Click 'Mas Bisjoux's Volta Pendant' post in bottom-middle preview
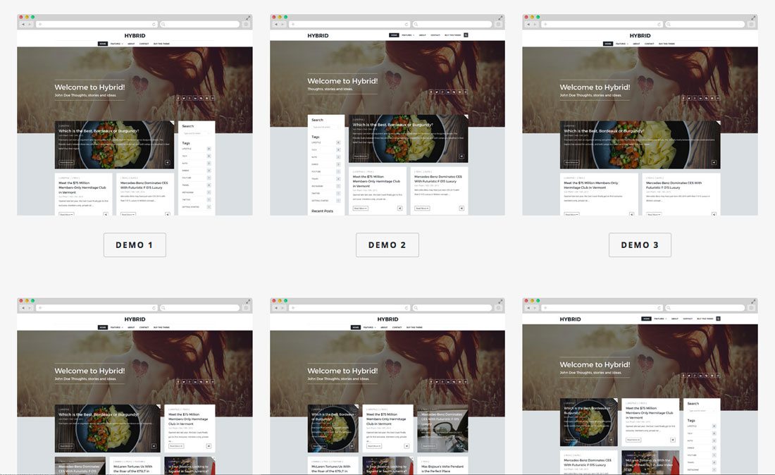Image resolution: width=775 pixels, height=475 pixels. click(x=442, y=469)
